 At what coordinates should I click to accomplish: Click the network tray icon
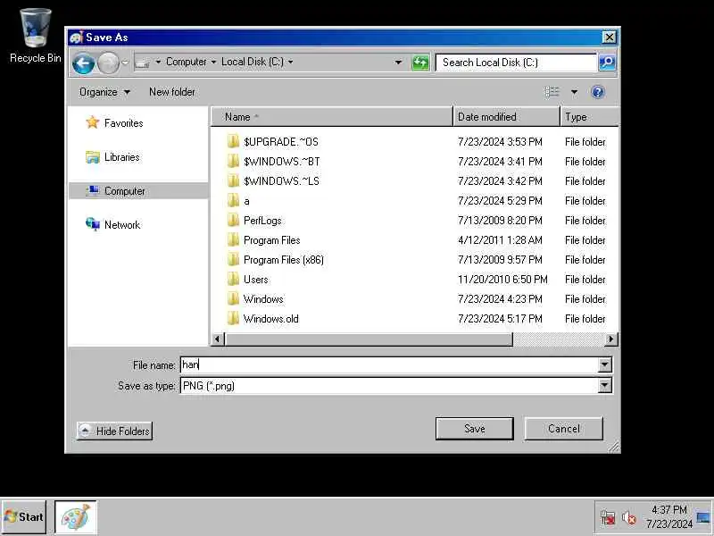click(608, 518)
